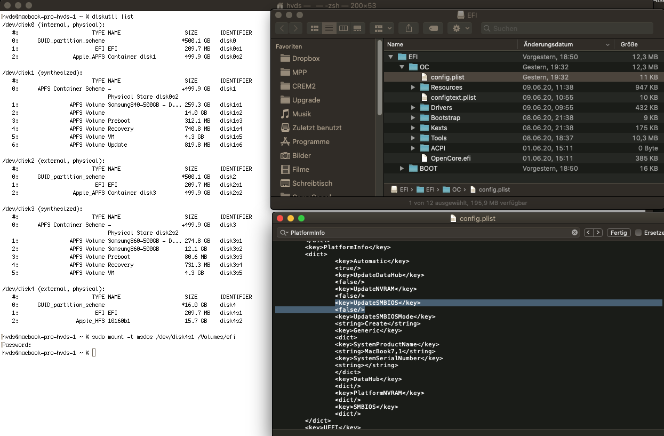664x436 pixels.
Task: Zoom the config.plist window with green button
Action: (x=301, y=218)
